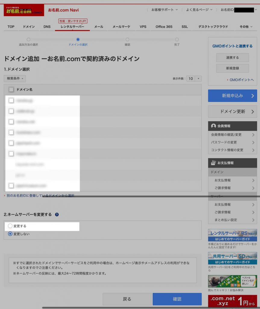Viewport: 260px width, 309px height.
Task: Click the 戻る back button
Action: tap(127, 299)
